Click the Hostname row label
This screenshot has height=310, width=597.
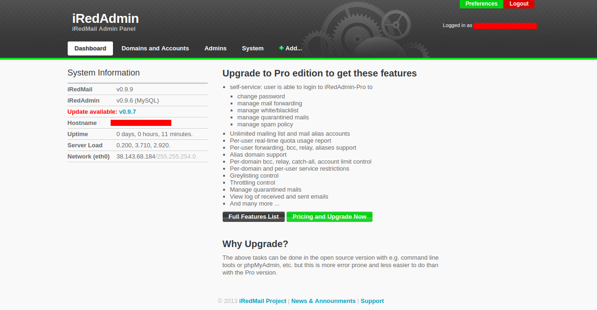point(82,123)
